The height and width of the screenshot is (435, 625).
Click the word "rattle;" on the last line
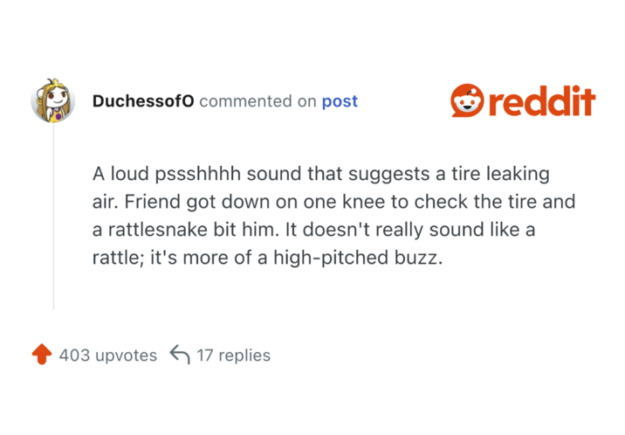pos(118,260)
